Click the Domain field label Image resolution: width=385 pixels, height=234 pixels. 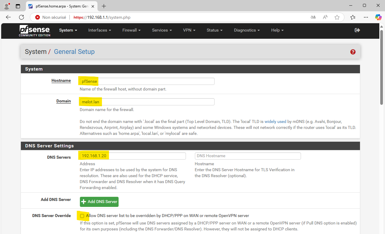pyautogui.click(x=63, y=101)
